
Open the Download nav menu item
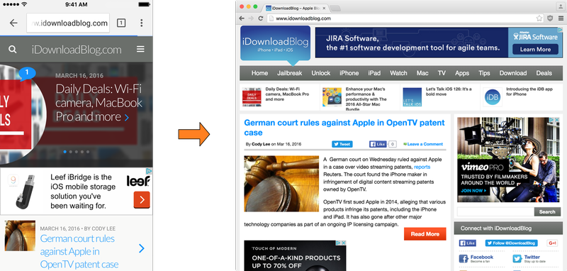click(x=513, y=73)
